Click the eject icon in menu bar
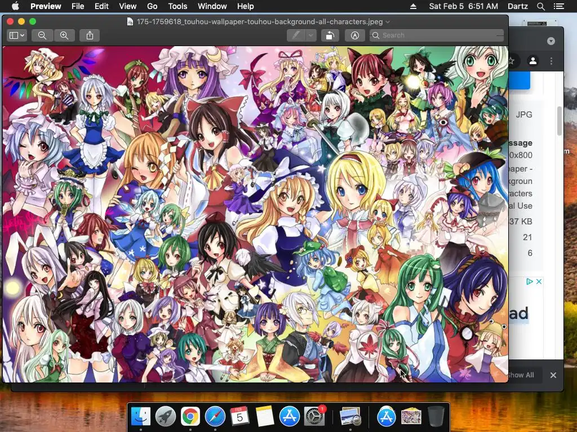The width and height of the screenshot is (577, 432). point(413,6)
